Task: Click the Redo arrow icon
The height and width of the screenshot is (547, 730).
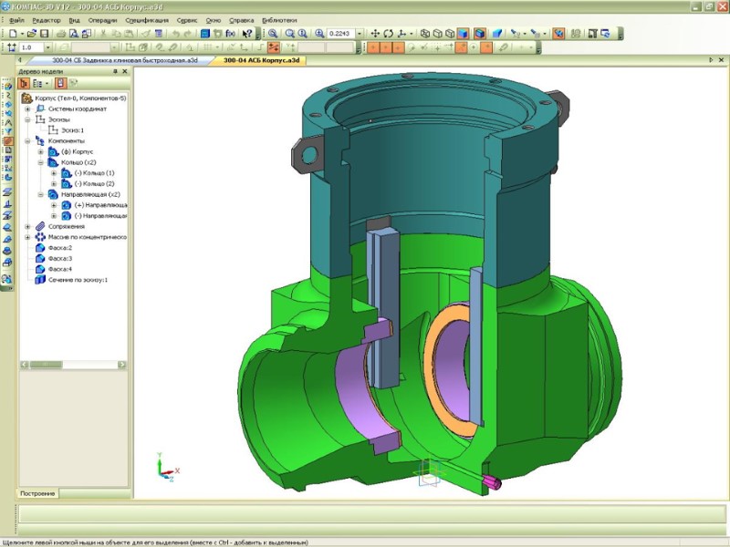Action: pyautogui.click(x=188, y=34)
